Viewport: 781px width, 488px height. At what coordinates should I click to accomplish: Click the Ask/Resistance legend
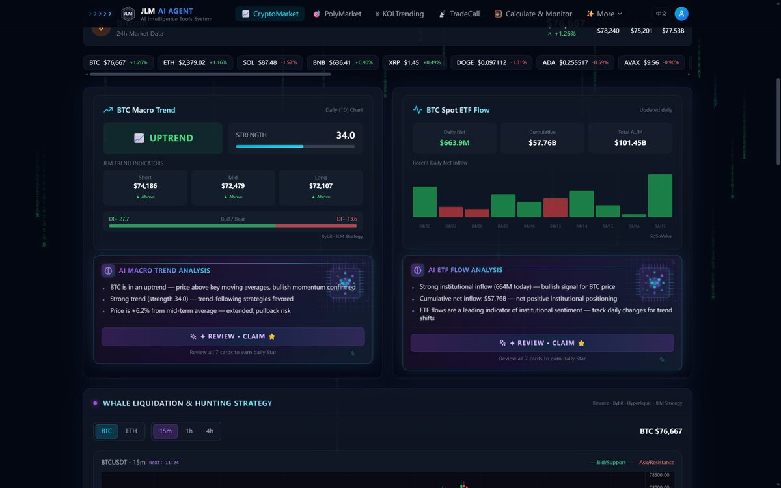[x=652, y=463]
